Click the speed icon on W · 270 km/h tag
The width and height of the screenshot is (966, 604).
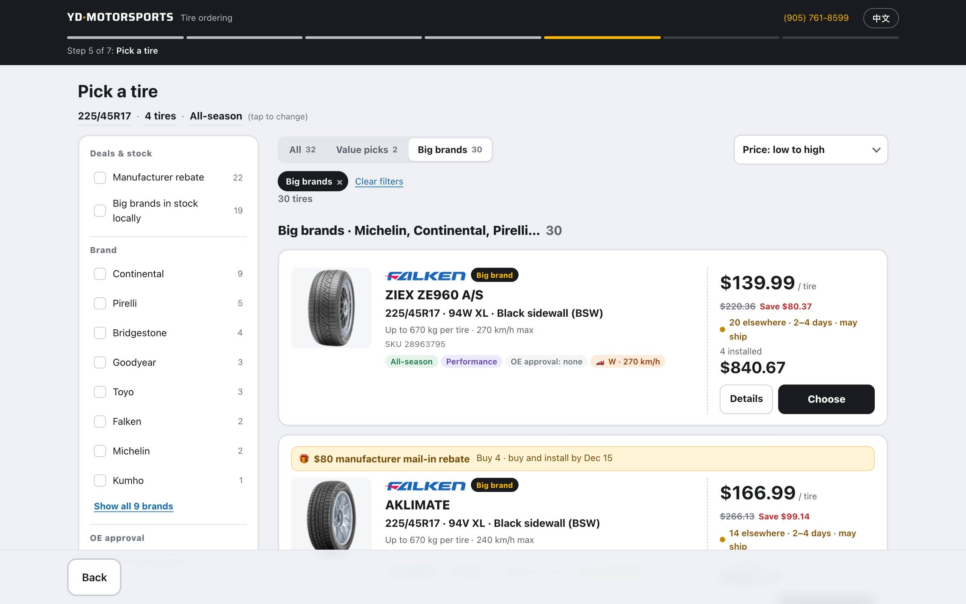[x=600, y=362]
